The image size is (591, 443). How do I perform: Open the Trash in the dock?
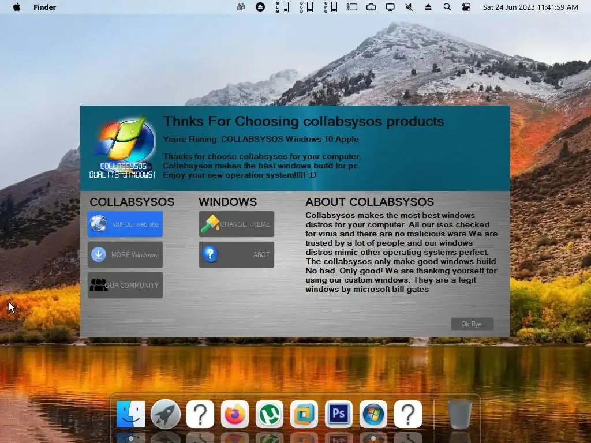point(460,414)
